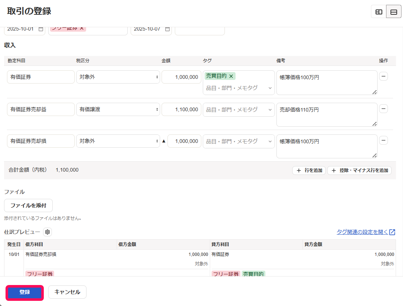Edit amount 1,000,000 in 有価証券 row

coord(181,77)
